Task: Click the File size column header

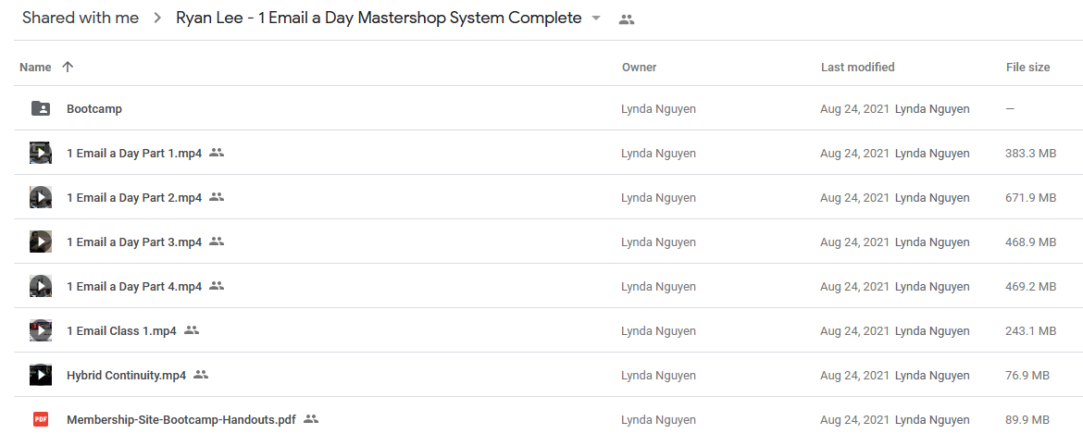Action: tap(1027, 67)
